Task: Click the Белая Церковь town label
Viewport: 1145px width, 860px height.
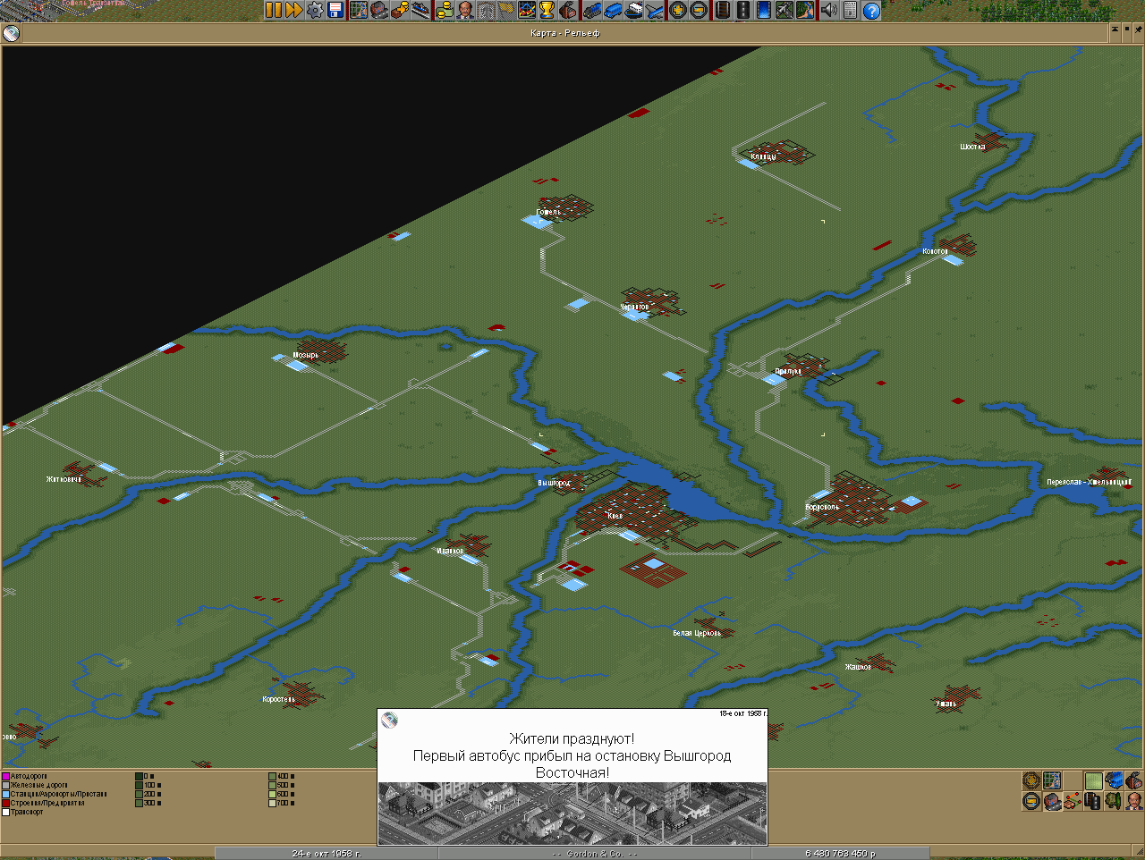Action: [x=697, y=633]
